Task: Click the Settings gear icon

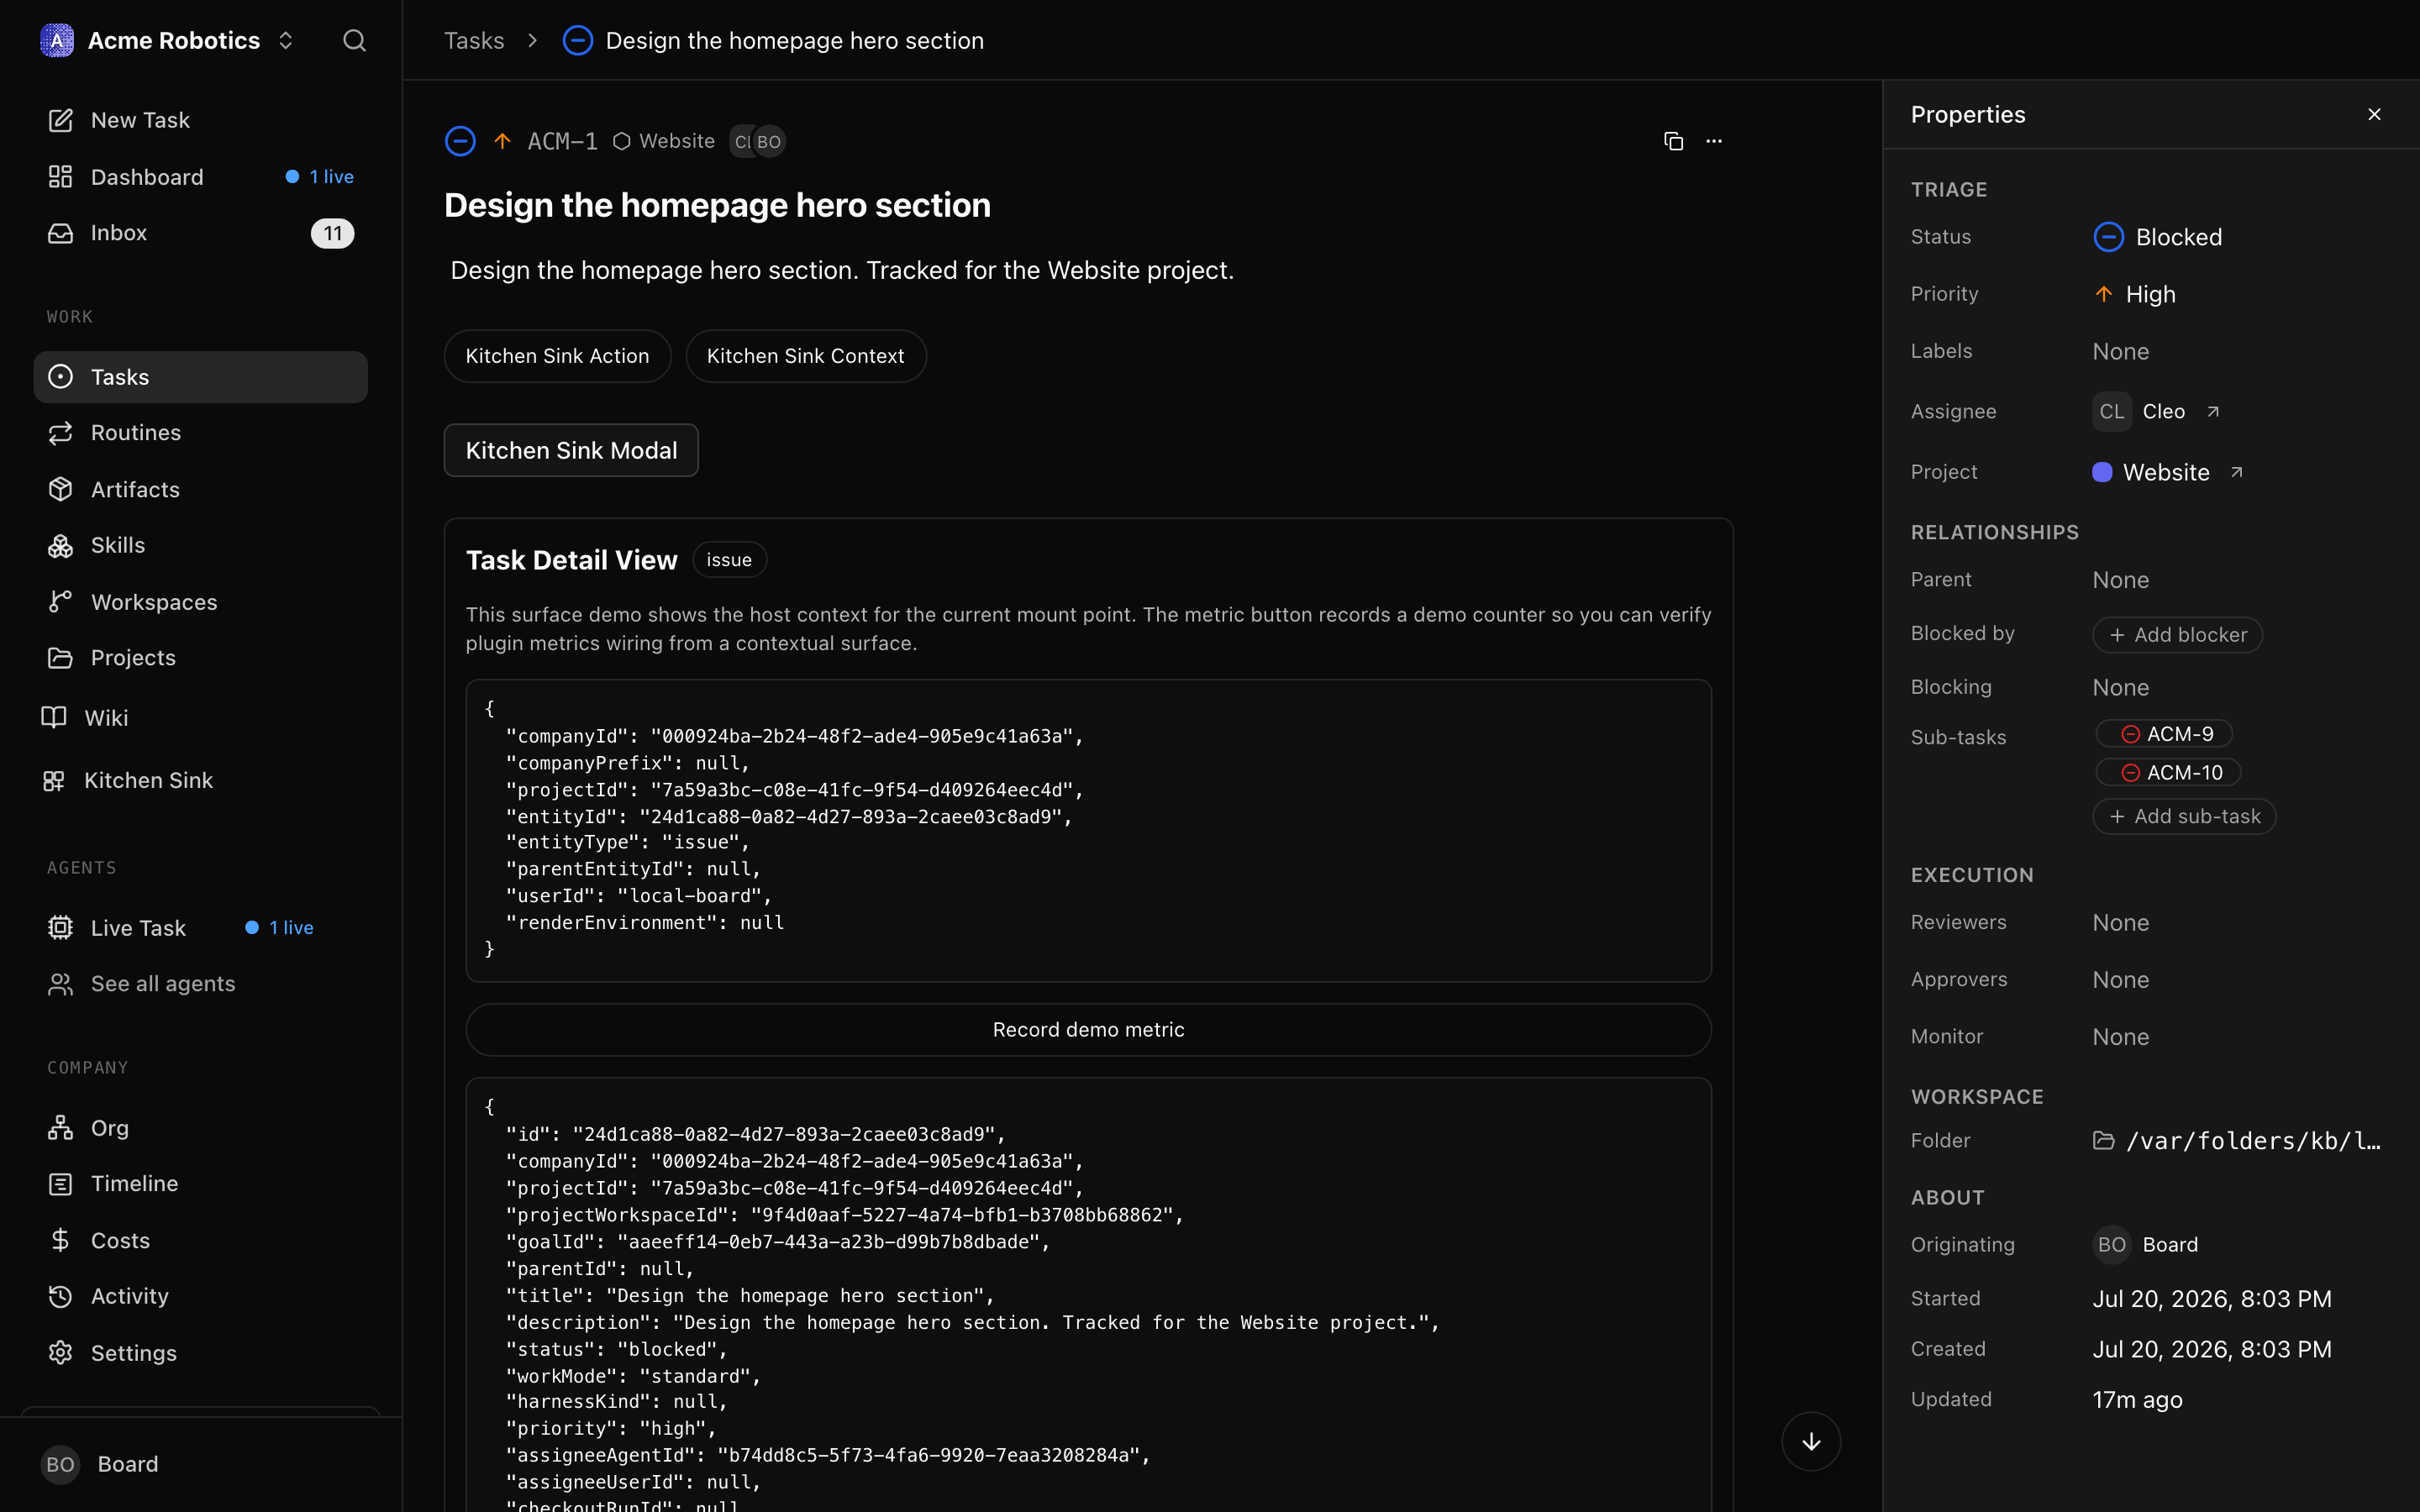Action: 60,1352
